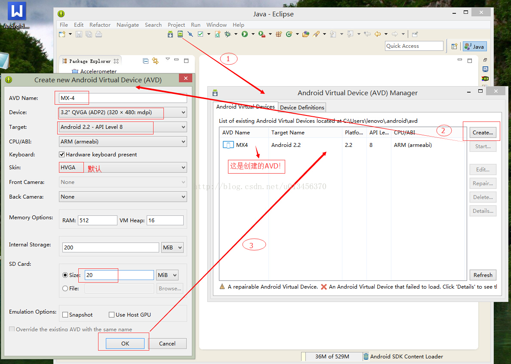The image size is (511, 364).
Task: Enable the Use Host GPU checkbox
Action: pyautogui.click(x=111, y=315)
